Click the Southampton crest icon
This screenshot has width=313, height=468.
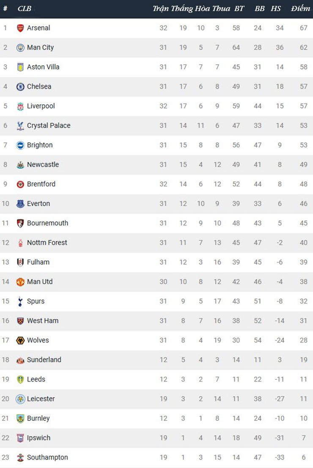tap(20, 457)
